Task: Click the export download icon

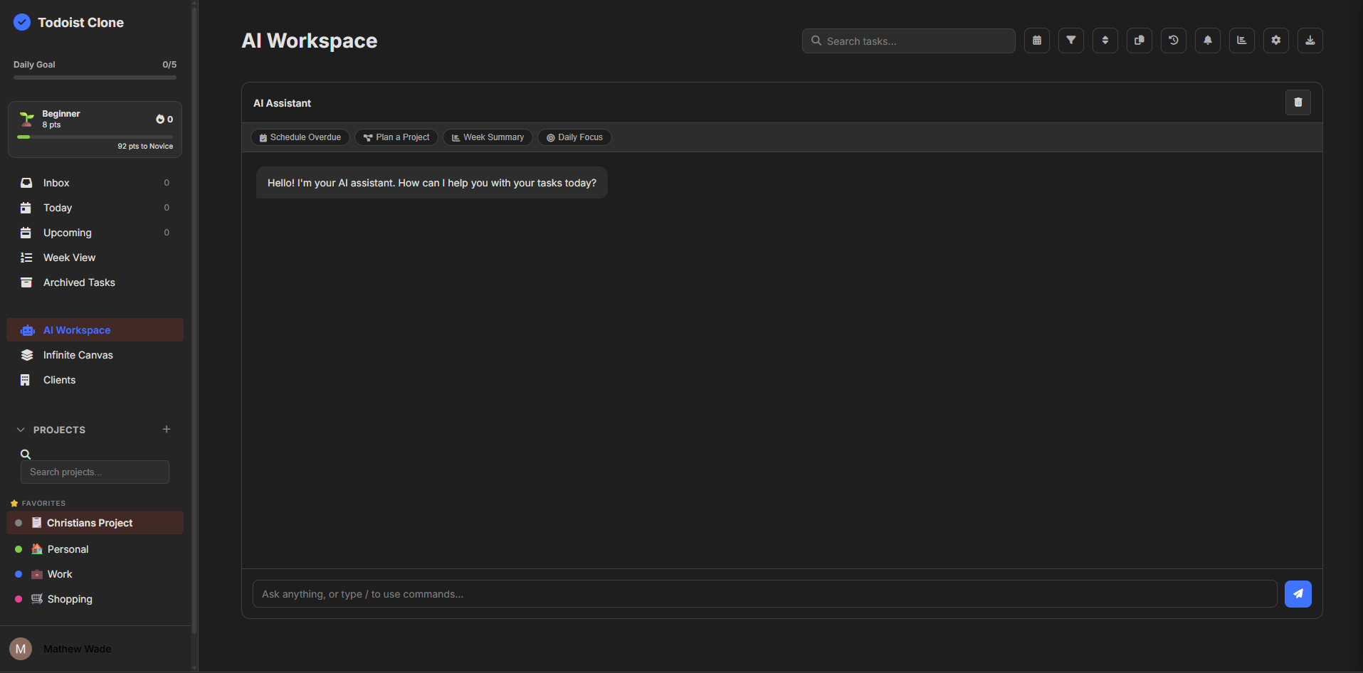Action: coord(1310,41)
